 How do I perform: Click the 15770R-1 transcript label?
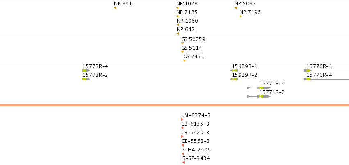click(x=319, y=66)
